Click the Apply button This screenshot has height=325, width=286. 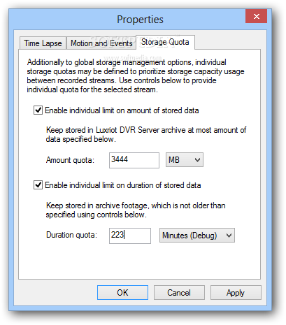236,292
